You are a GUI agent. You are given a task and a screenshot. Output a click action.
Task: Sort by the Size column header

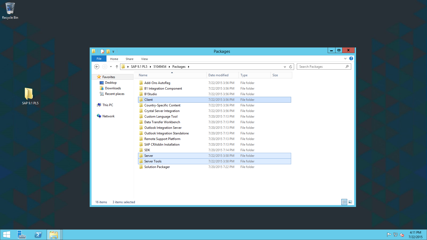281,75
